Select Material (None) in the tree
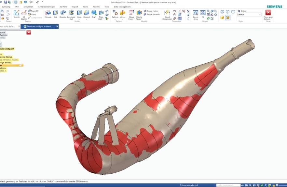This screenshot has width=287, height=187. click(x=6, y=57)
